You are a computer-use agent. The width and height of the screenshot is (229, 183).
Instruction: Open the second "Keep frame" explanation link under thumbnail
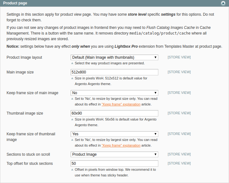pos(121,145)
